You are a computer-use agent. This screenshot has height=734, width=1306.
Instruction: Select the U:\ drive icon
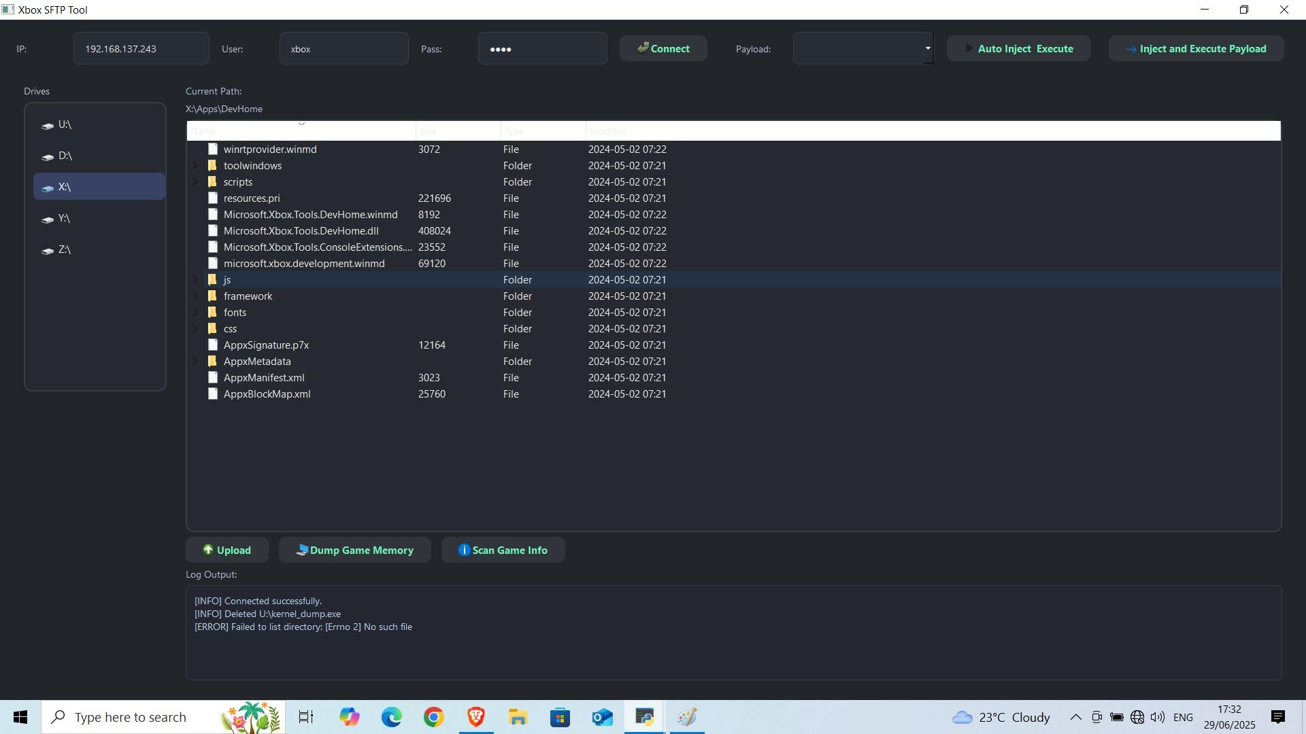48,126
